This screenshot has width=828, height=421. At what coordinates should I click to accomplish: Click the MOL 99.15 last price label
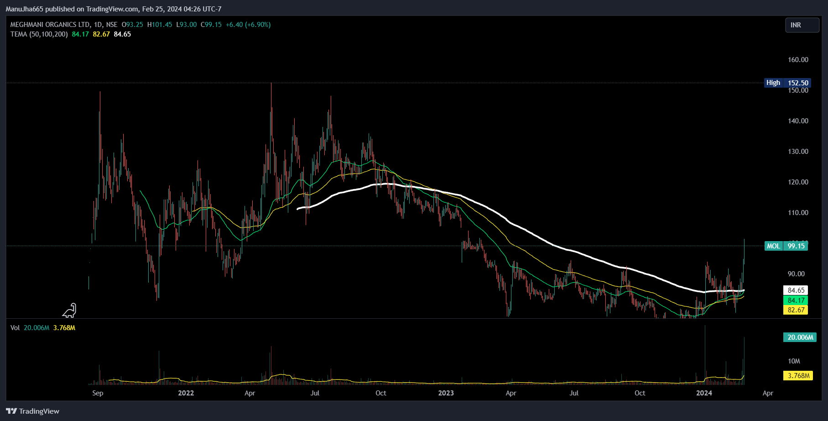pos(786,246)
